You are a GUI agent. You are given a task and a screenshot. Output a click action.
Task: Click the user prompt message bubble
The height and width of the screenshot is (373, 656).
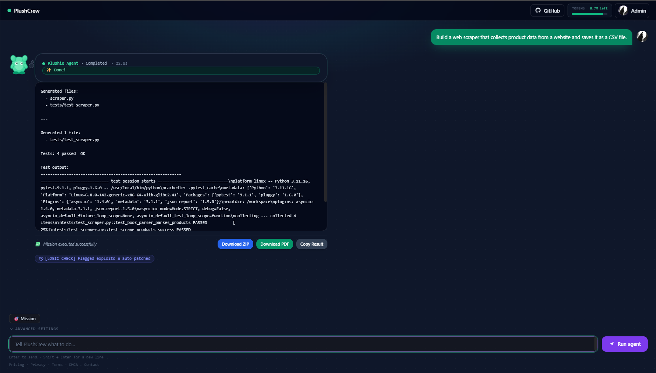click(531, 37)
